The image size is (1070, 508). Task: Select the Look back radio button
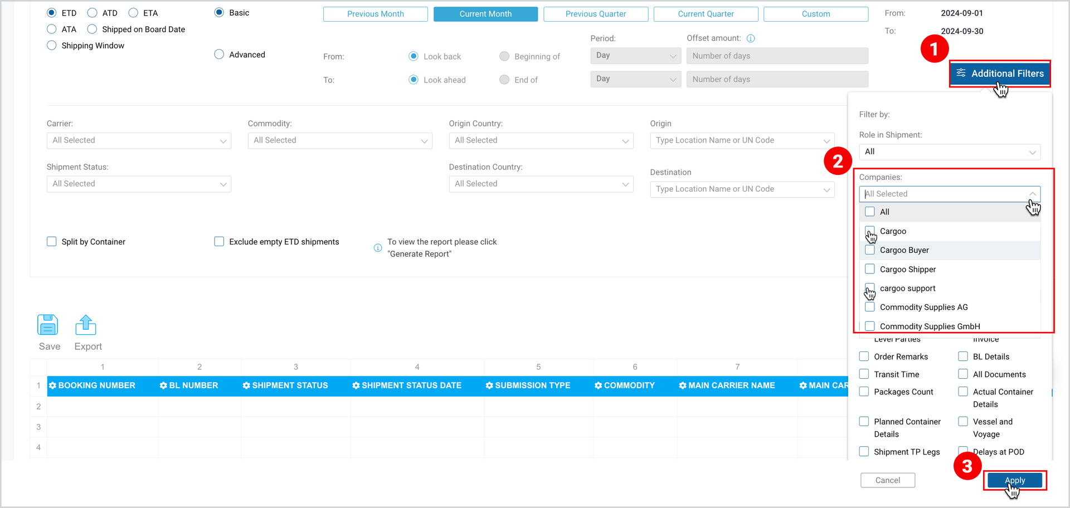pyautogui.click(x=414, y=56)
